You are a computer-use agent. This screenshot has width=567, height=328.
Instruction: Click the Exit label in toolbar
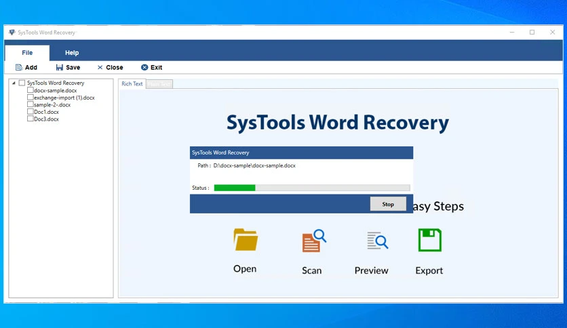[156, 67]
